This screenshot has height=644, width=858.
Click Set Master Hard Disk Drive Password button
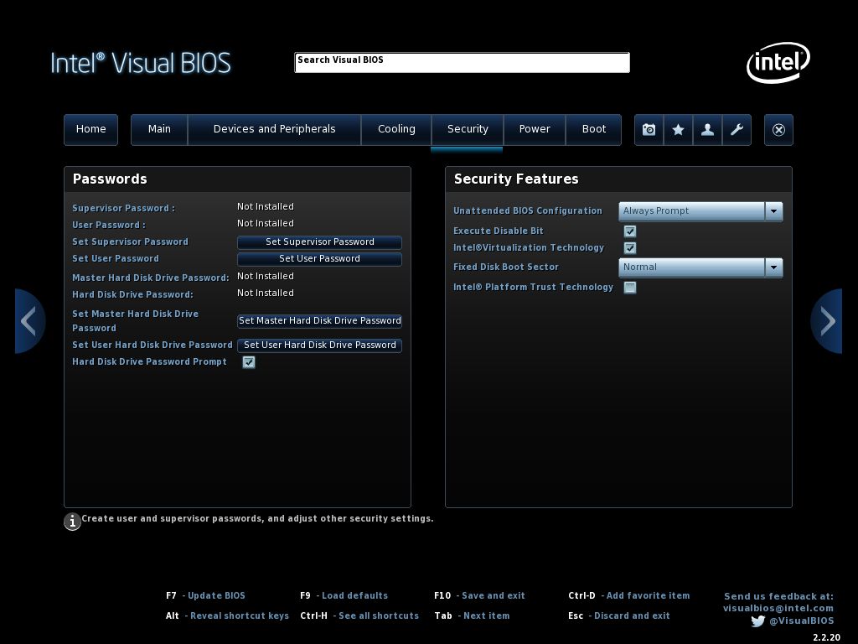pos(319,321)
